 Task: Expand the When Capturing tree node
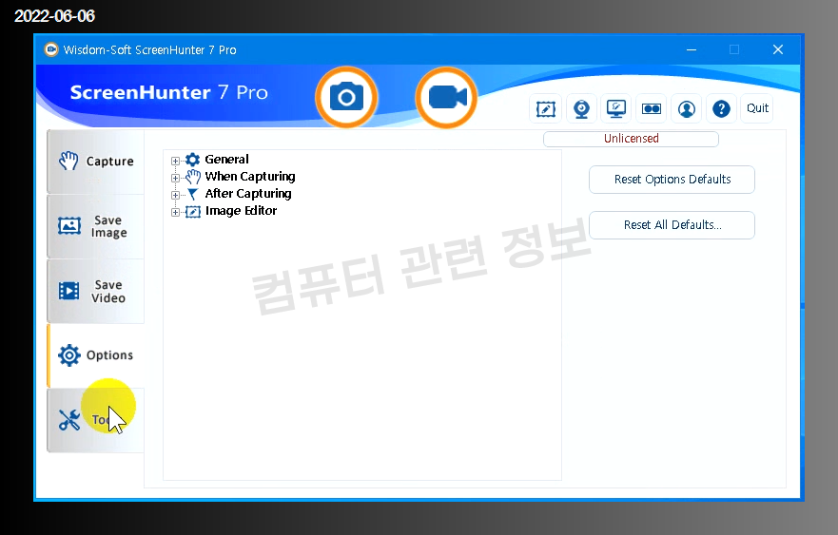(x=175, y=178)
